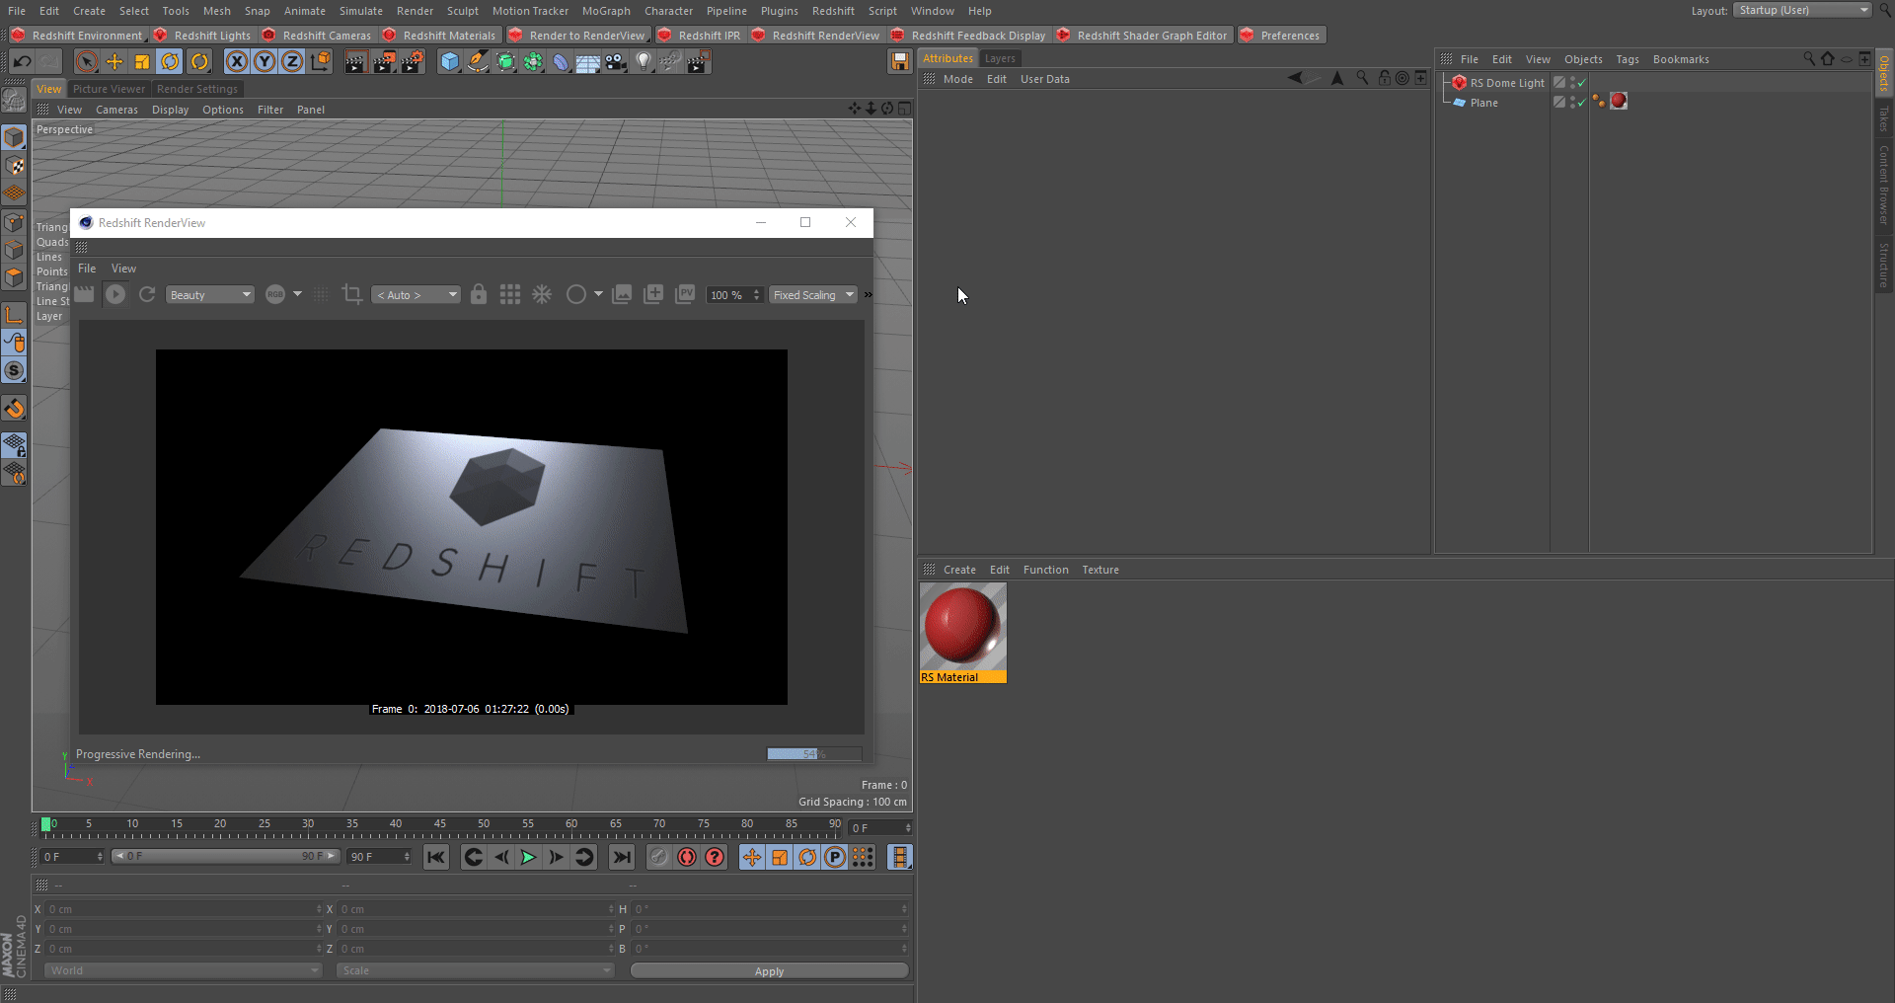The width and height of the screenshot is (1895, 1003).
Task: Add a light using the bulb icon
Action: point(644,62)
